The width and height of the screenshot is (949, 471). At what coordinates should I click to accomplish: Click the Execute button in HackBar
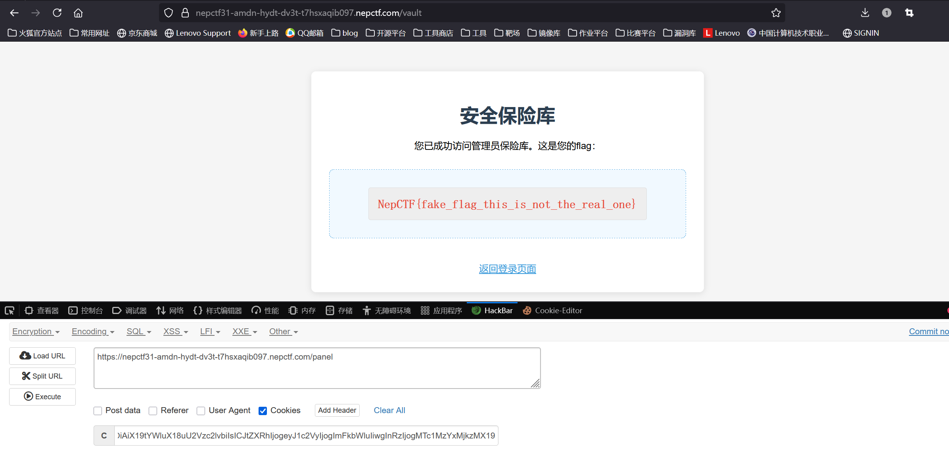point(42,396)
